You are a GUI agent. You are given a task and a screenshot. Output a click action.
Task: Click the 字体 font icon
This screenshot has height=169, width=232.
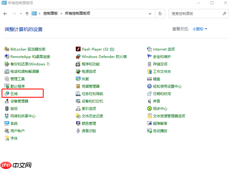7,138
